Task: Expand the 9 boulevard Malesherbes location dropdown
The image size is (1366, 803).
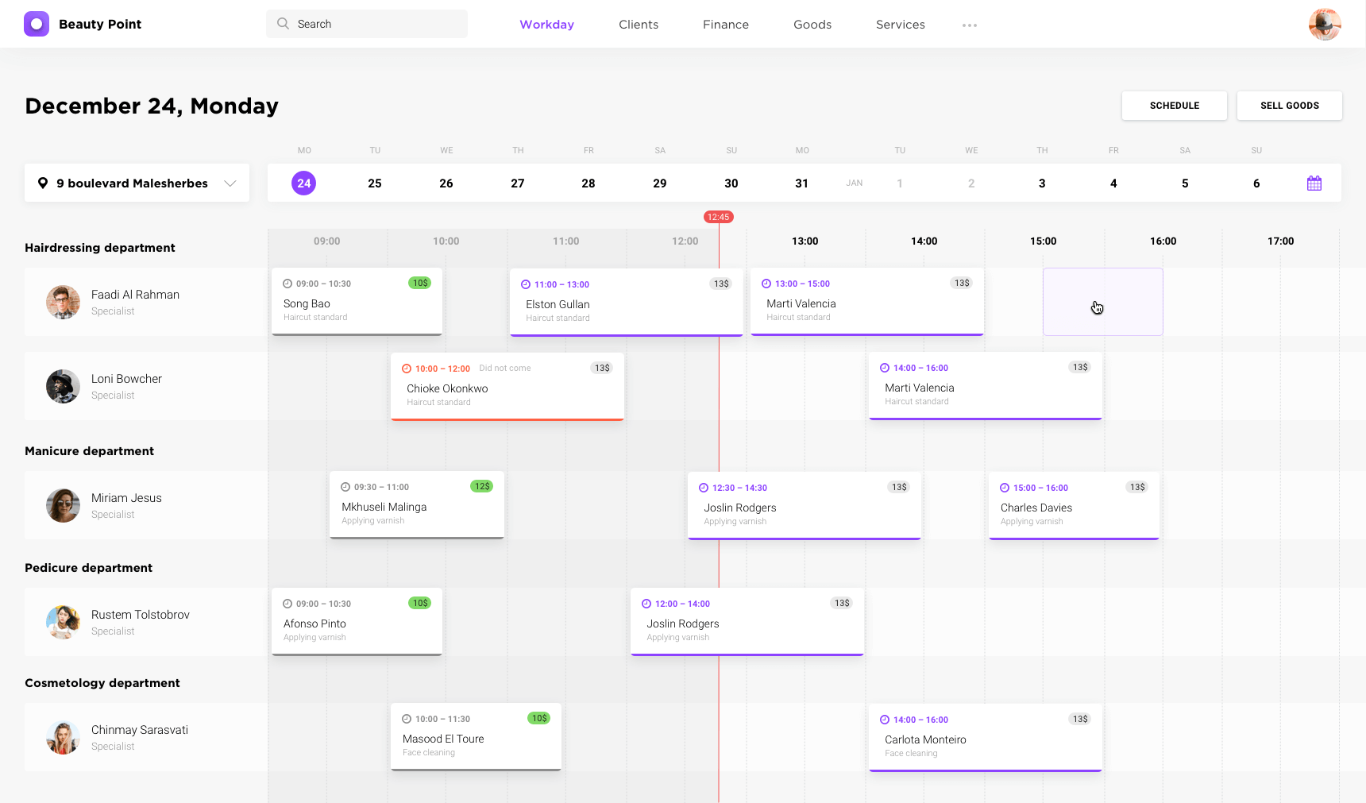Action: [x=230, y=183]
